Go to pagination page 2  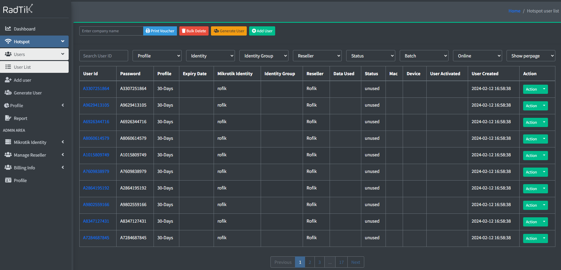tap(310, 262)
